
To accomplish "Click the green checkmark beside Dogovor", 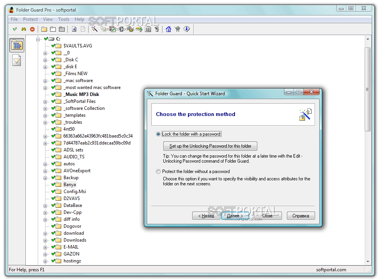I will (54, 226).
